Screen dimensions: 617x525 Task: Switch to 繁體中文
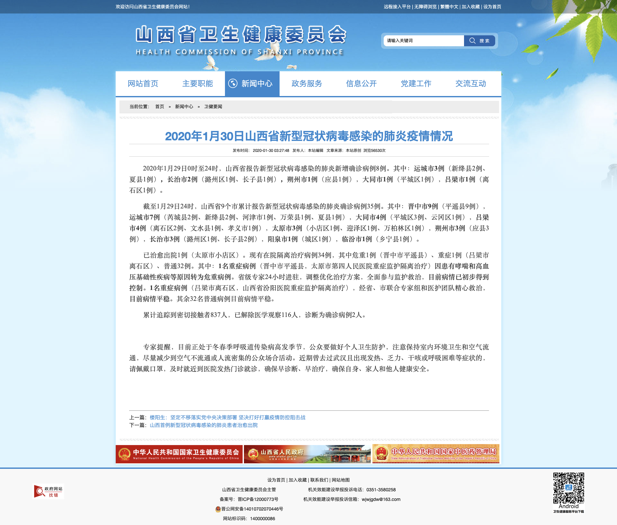click(449, 7)
